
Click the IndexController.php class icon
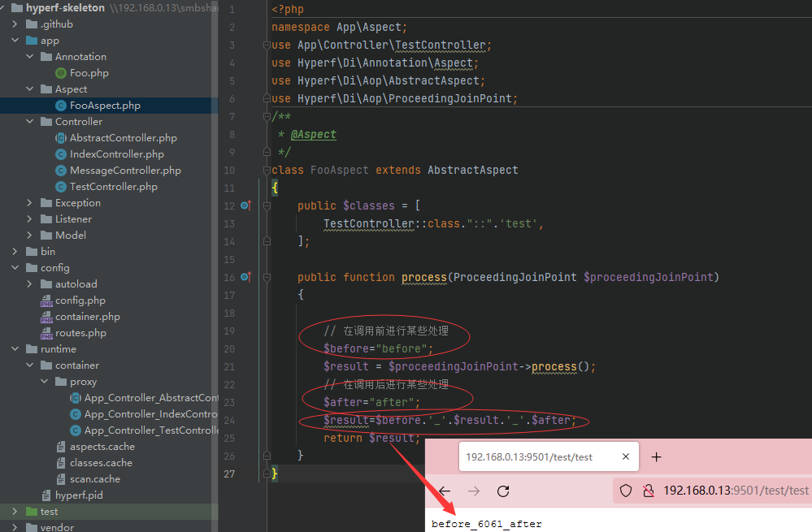pyautogui.click(x=61, y=154)
